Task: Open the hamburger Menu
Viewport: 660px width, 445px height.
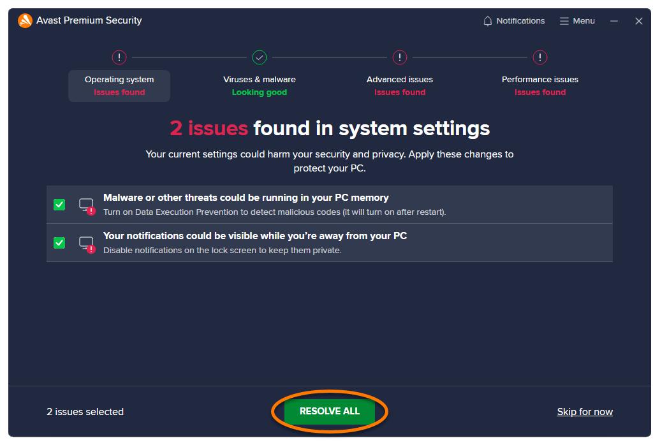Action: click(x=577, y=20)
